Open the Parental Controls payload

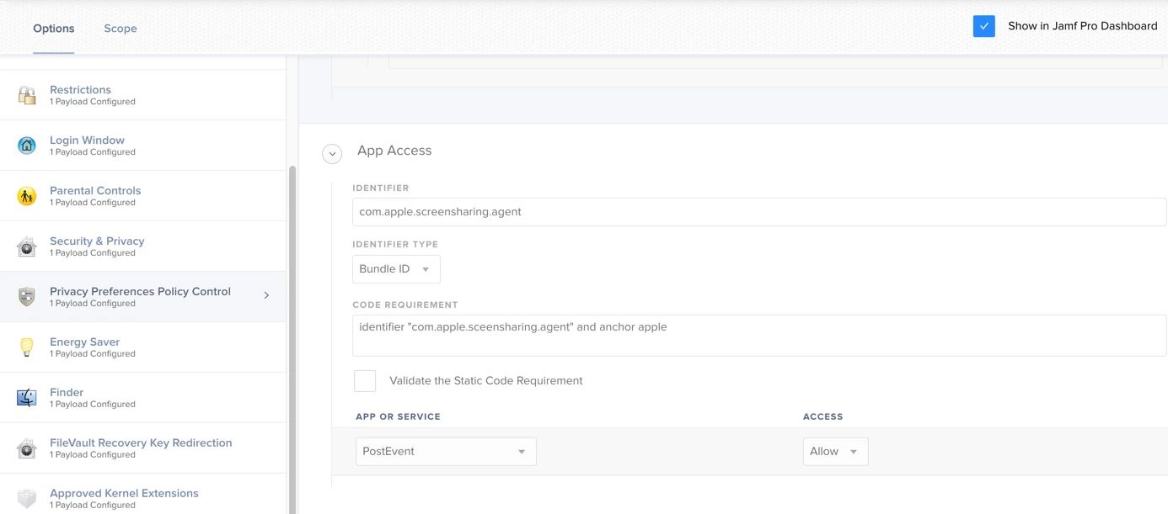143,196
